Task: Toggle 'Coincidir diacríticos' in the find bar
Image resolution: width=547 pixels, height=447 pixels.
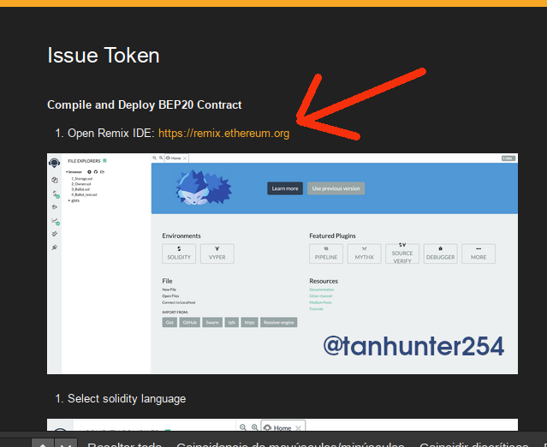Action: [473, 445]
